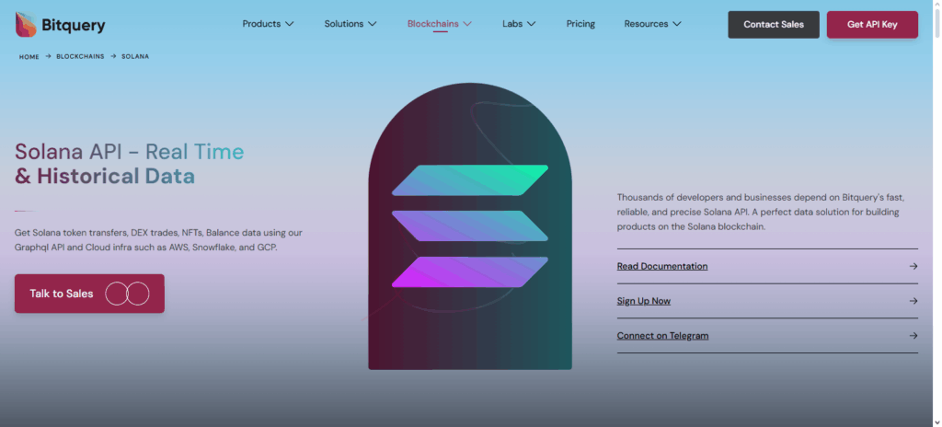The height and width of the screenshot is (427, 942).
Task: Follow the Sign Up Now link
Action: click(644, 301)
